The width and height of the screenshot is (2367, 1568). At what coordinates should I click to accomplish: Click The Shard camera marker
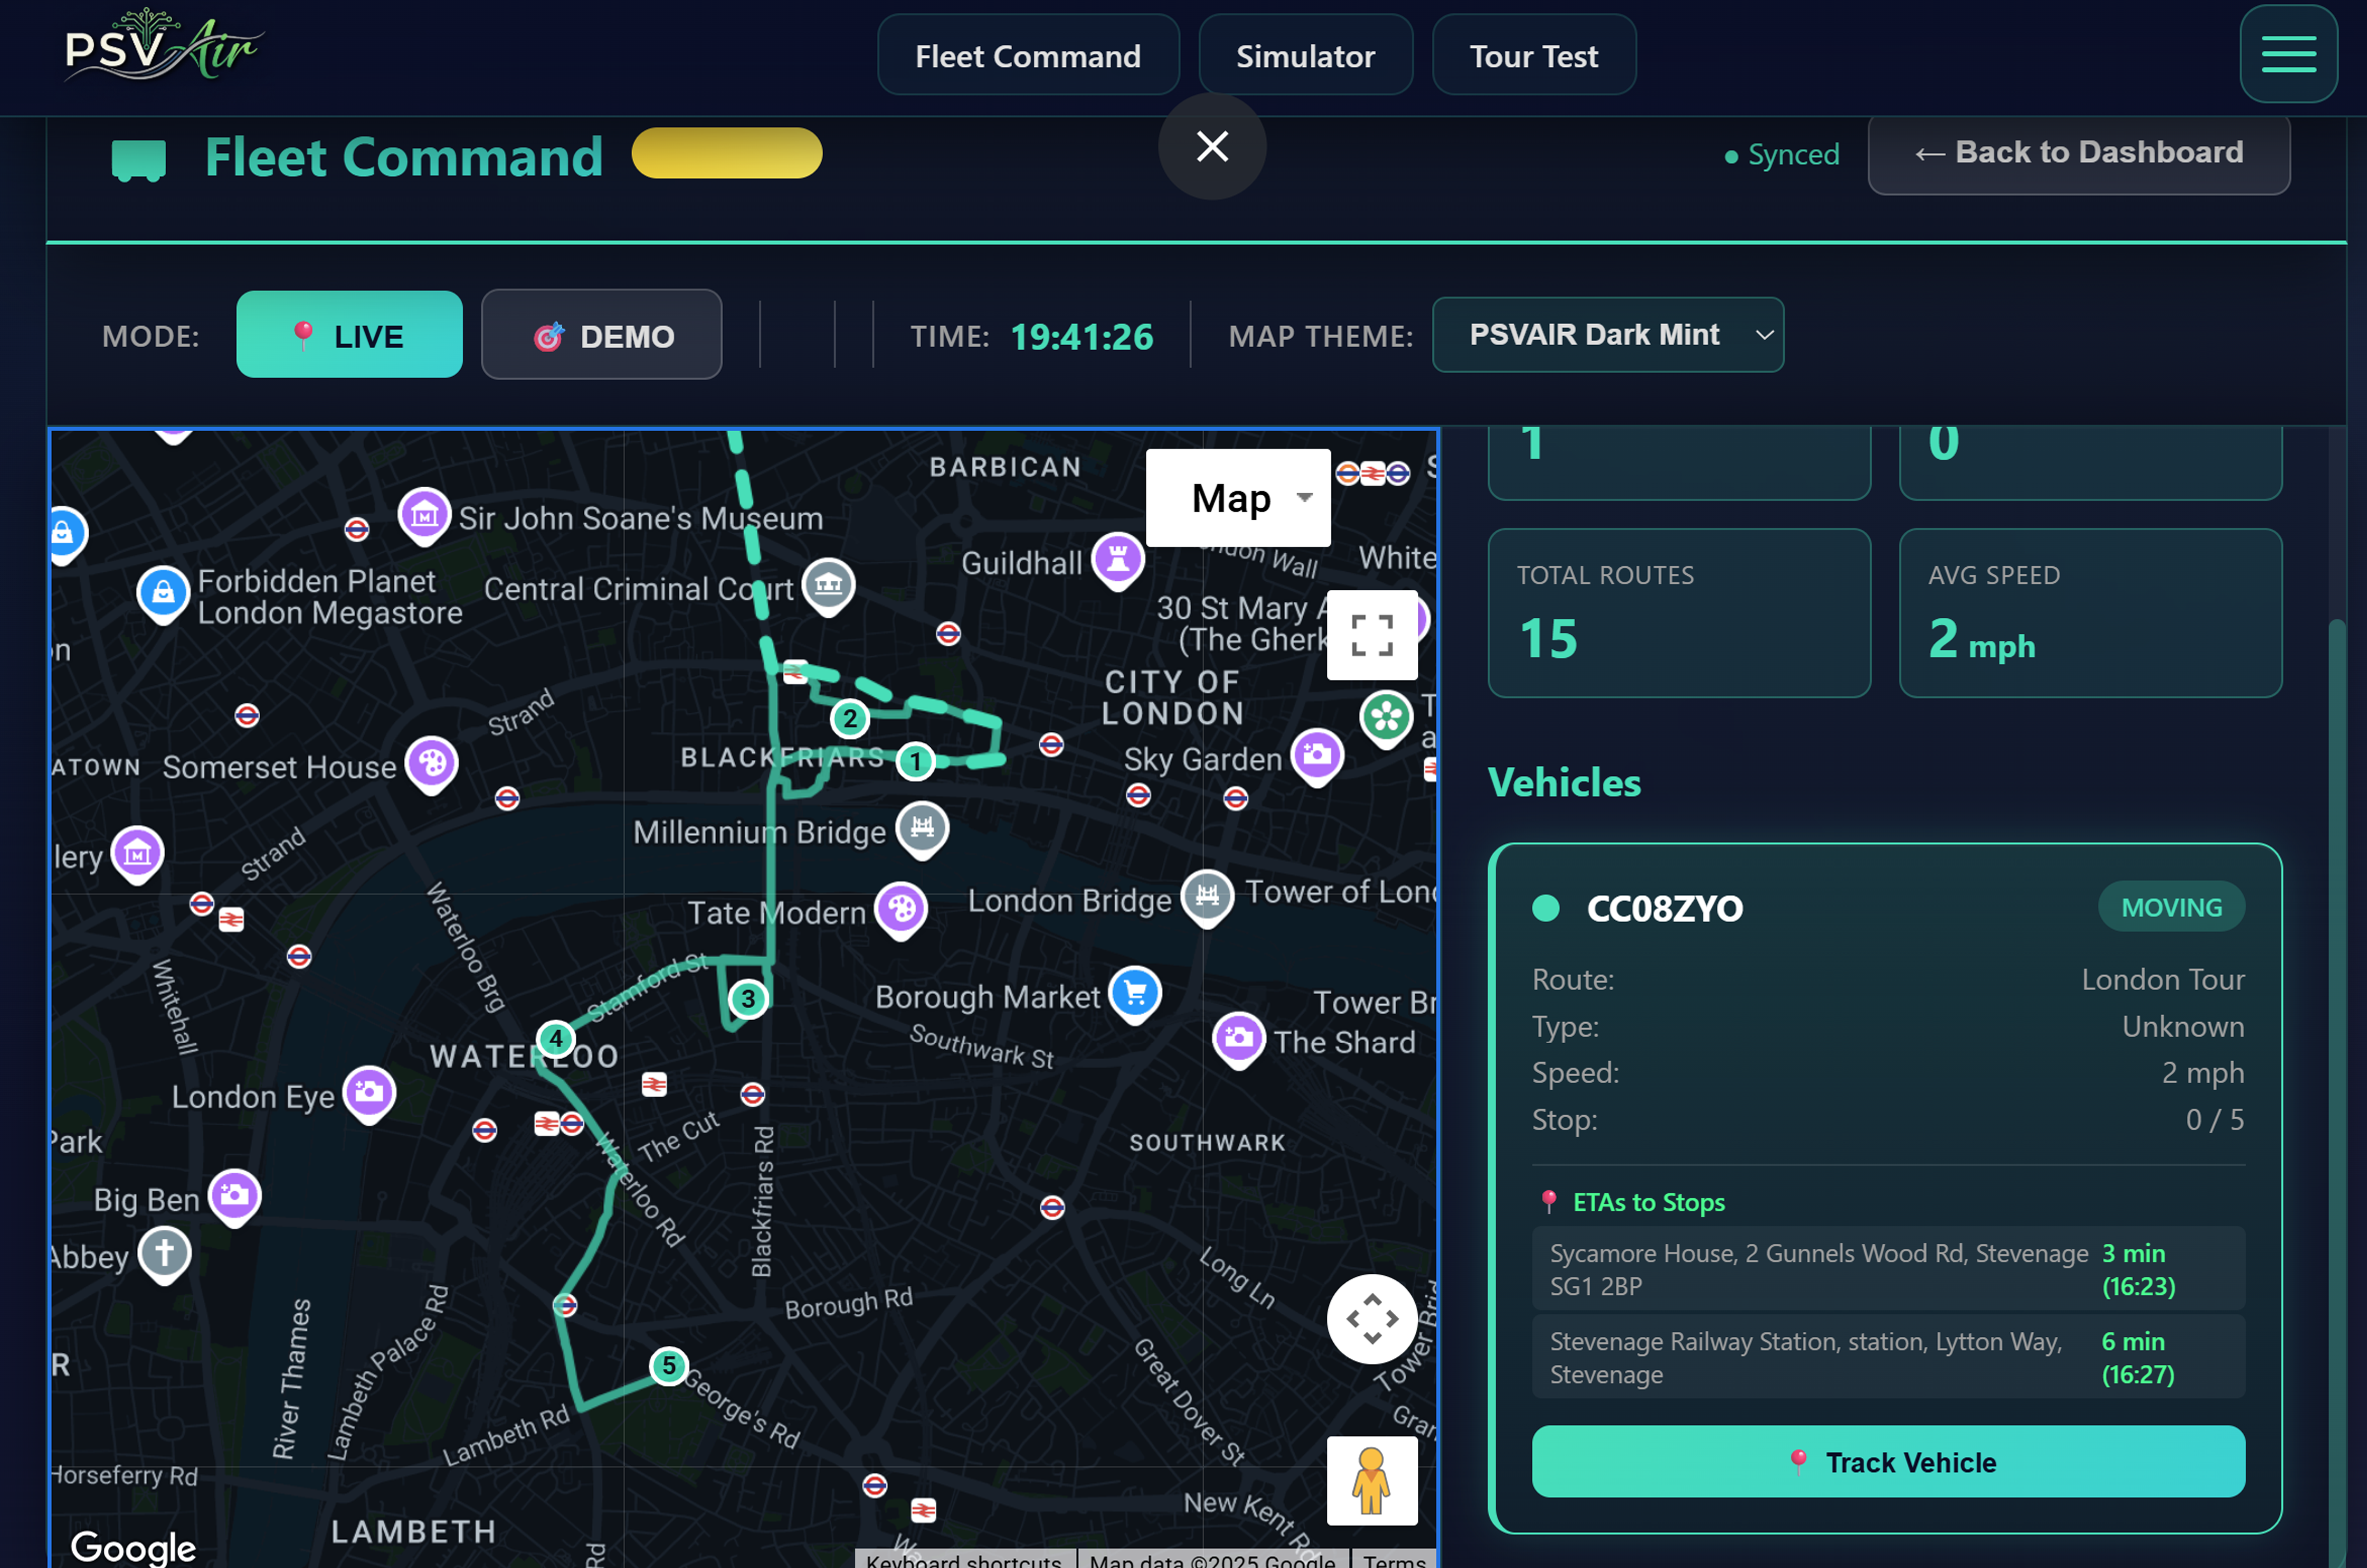pos(1239,1040)
